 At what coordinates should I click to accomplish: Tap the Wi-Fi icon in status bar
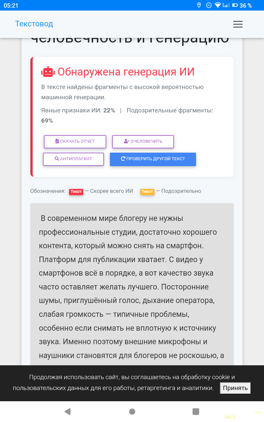(x=217, y=5)
